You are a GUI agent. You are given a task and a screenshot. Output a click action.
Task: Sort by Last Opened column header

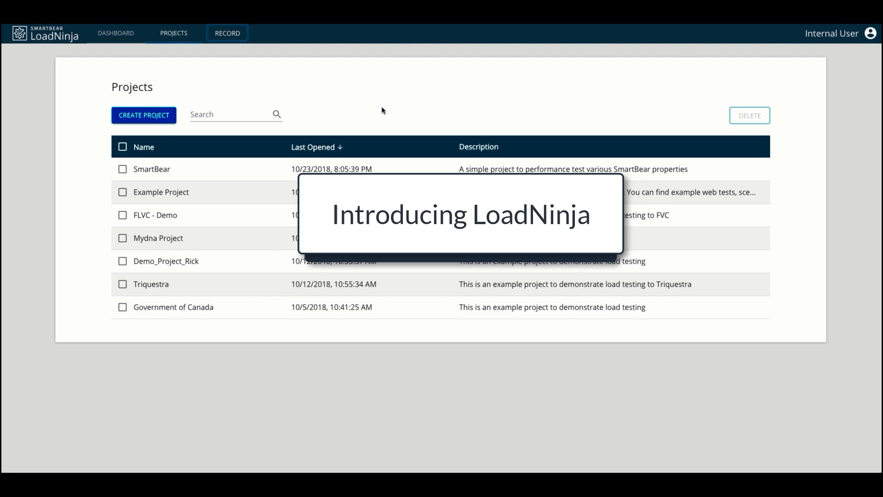[313, 147]
